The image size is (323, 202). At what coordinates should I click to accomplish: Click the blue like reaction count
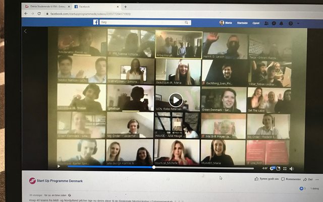(x=302, y=188)
